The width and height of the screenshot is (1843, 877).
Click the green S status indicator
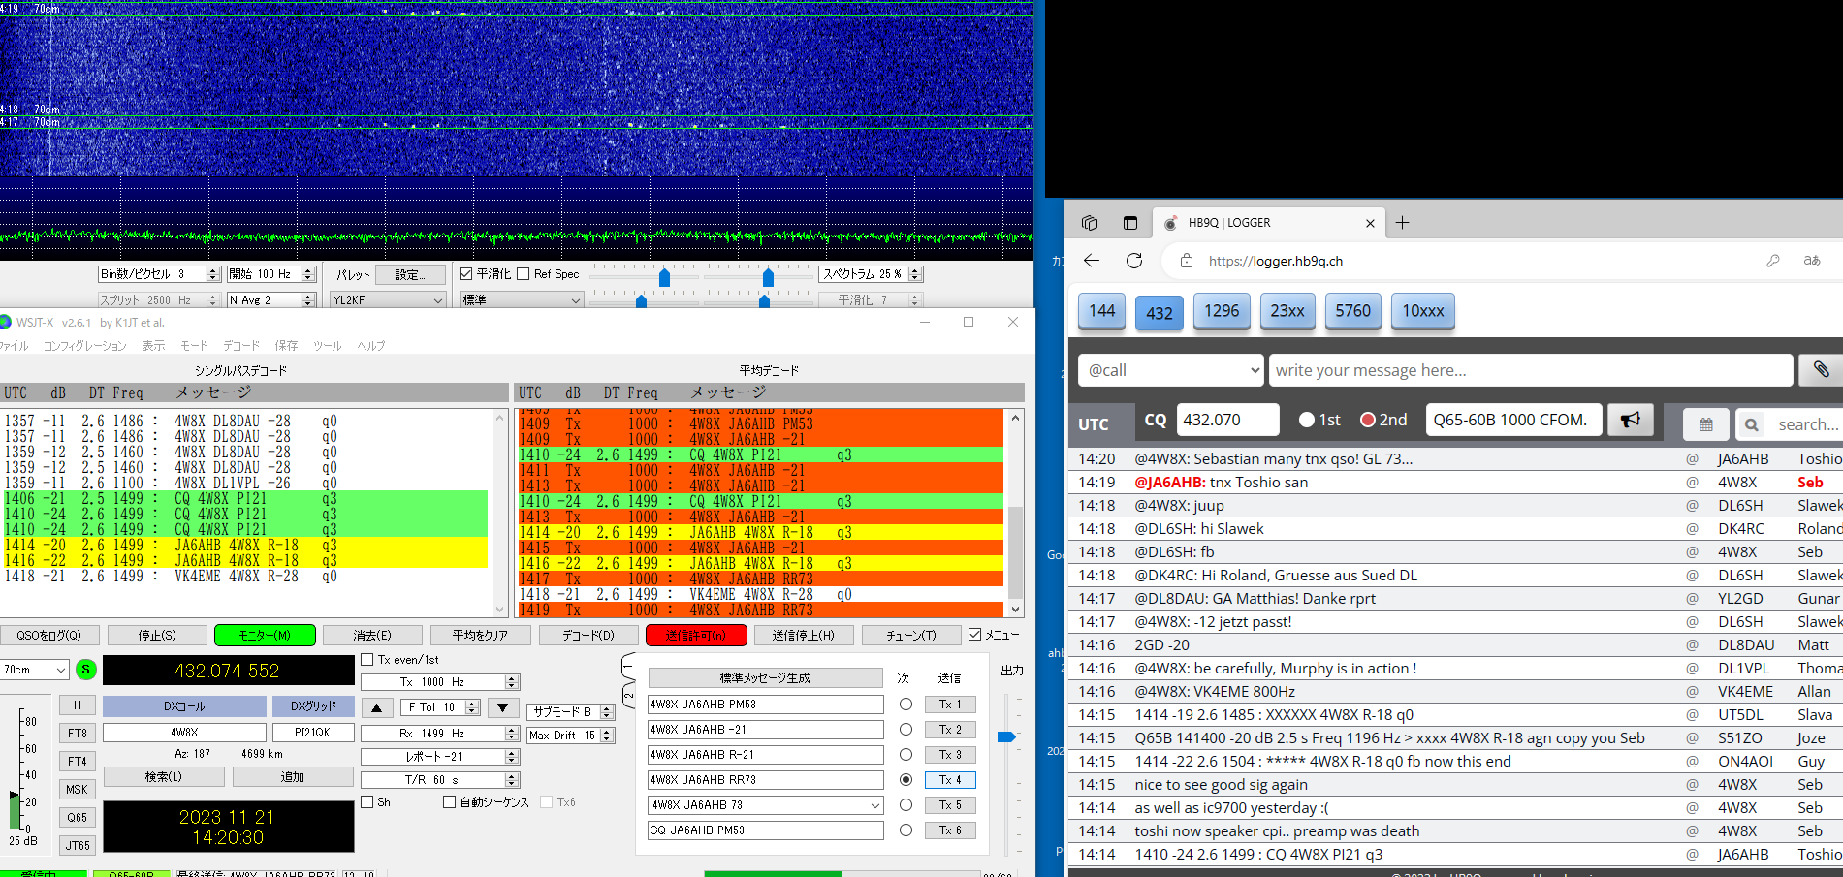tap(85, 669)
